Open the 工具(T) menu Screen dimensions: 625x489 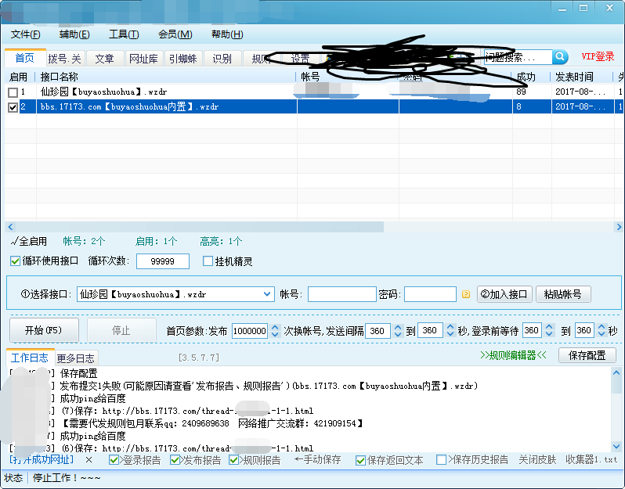(x=124, y=34)
